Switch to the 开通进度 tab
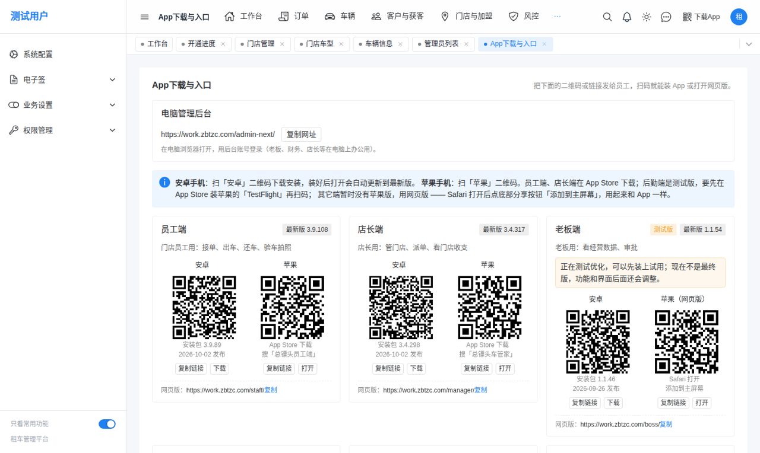Viewport: 760px width, 453px height. pyautogui.click(x=204, y=44)
